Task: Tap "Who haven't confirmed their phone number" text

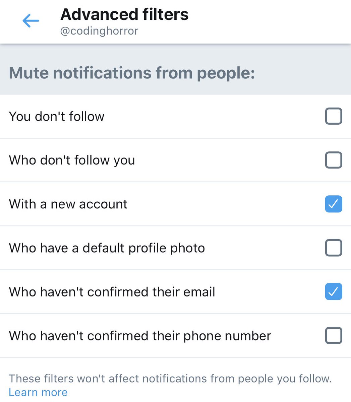Action: (x=140, y=336)
